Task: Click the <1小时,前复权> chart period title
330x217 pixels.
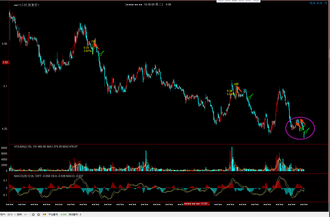Action: pyautogui.click(x=27, y=5)
